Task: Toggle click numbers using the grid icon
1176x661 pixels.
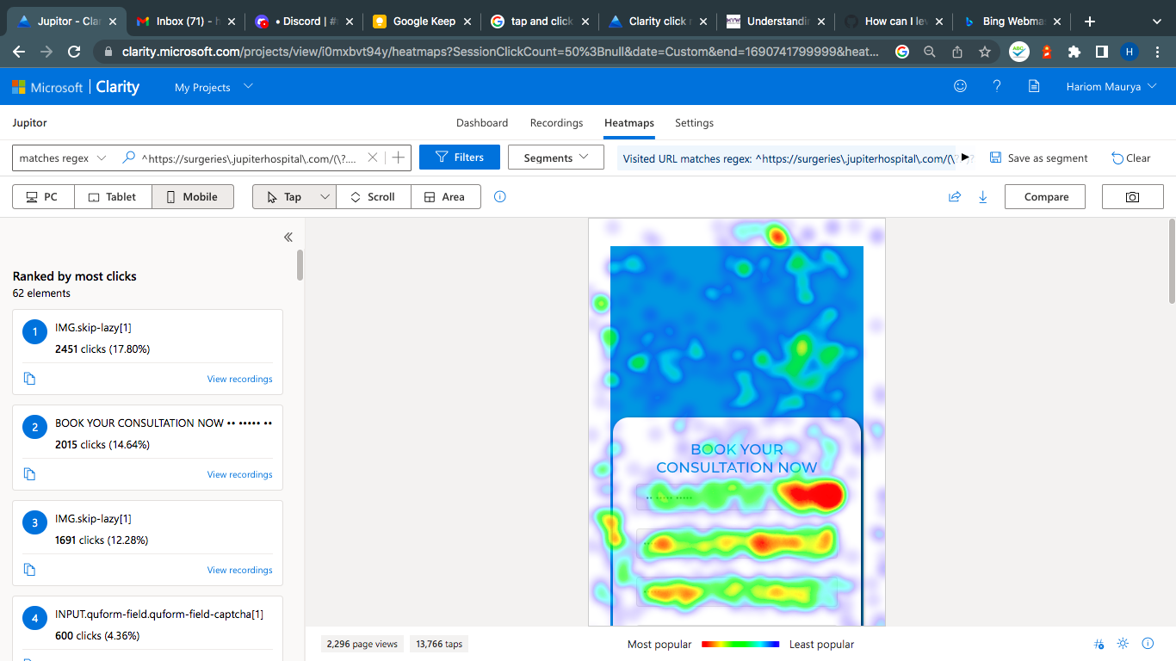Action: click(x=1099, y=643)
